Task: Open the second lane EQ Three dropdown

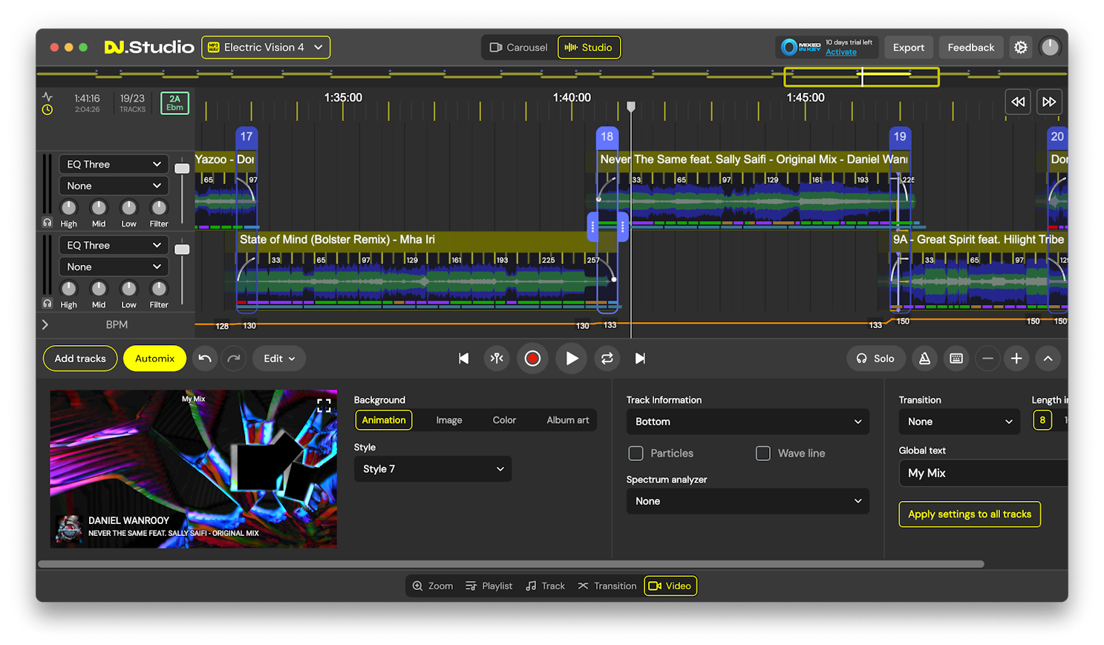Action: 114,245
